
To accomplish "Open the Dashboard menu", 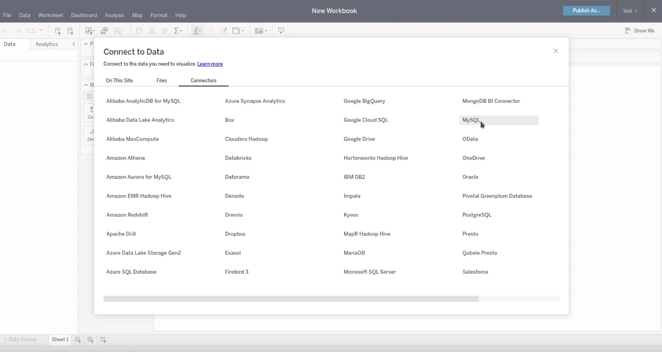I will (x=84, y=15).
